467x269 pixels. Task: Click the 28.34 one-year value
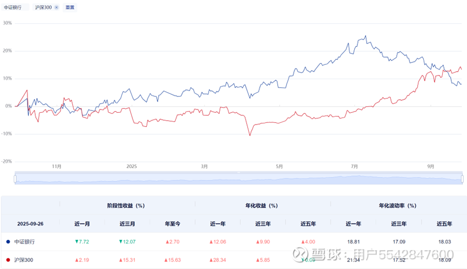pyautogui.click(x=218, y=260)
